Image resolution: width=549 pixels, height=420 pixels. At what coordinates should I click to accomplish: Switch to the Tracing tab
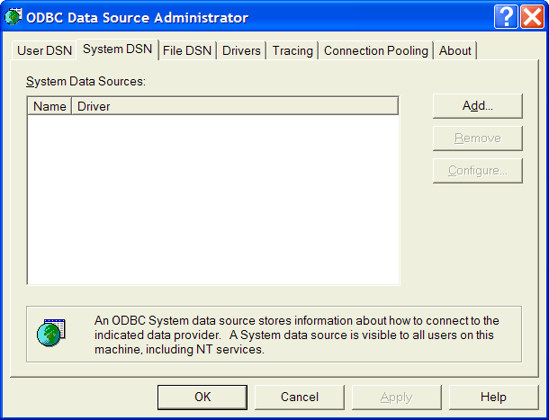[292, 50]
